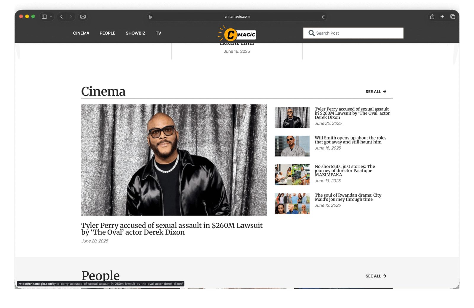Open a new tab with plus icon
The height and width of the screenshot is (308, 474).
442,17
